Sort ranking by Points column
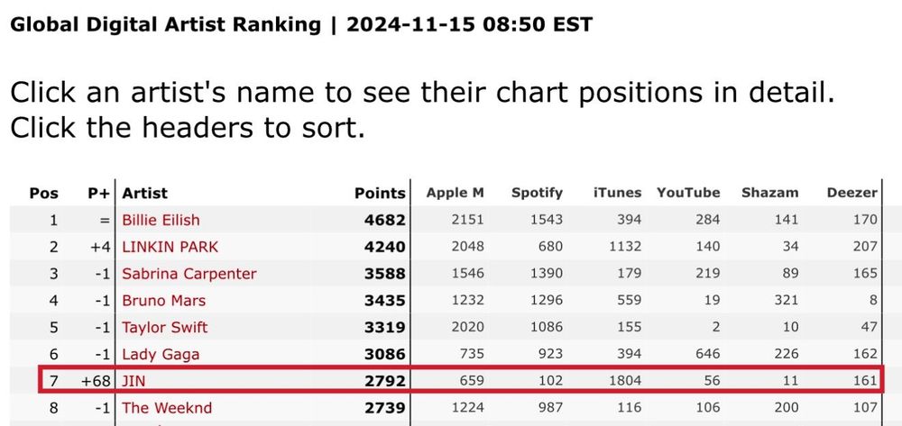Screen dimensions: 902x426 [x=380, y=193]
